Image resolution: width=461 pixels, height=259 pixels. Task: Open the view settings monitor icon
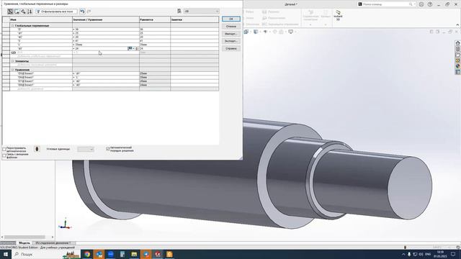pyautogui.click(x=291, y=32)
